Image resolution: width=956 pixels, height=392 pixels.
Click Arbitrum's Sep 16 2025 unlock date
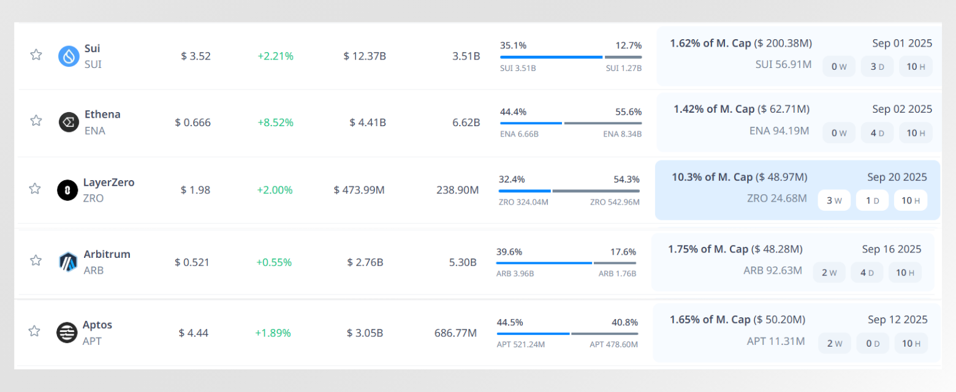click(x=891, y=249)
